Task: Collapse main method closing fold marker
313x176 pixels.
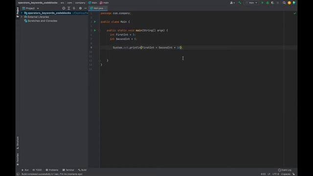Action: point(99,61)
